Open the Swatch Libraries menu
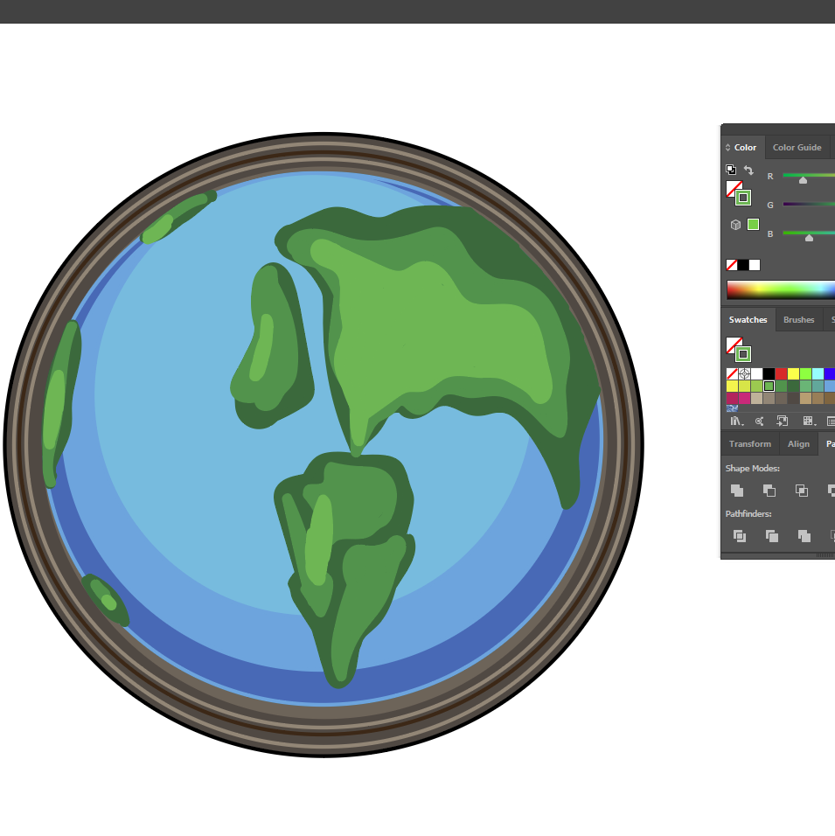 (x=737, y=421)
